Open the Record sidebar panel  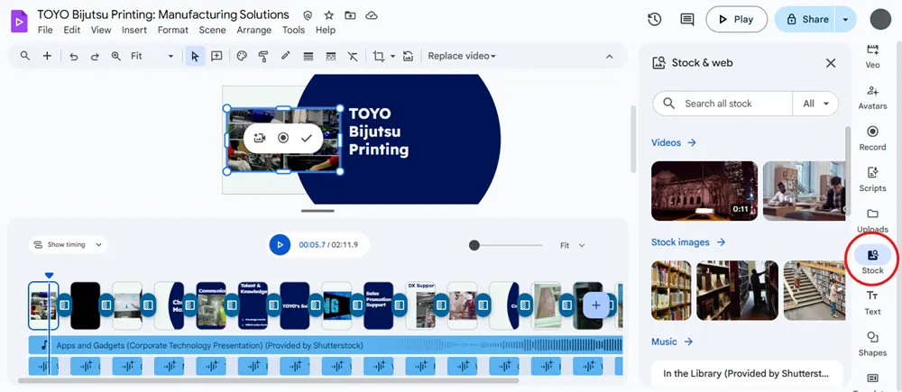(x=872, y=137)
